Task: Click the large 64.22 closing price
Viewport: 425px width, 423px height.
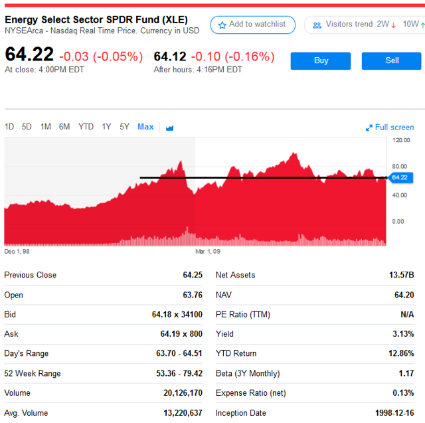Action: point(29,54)
